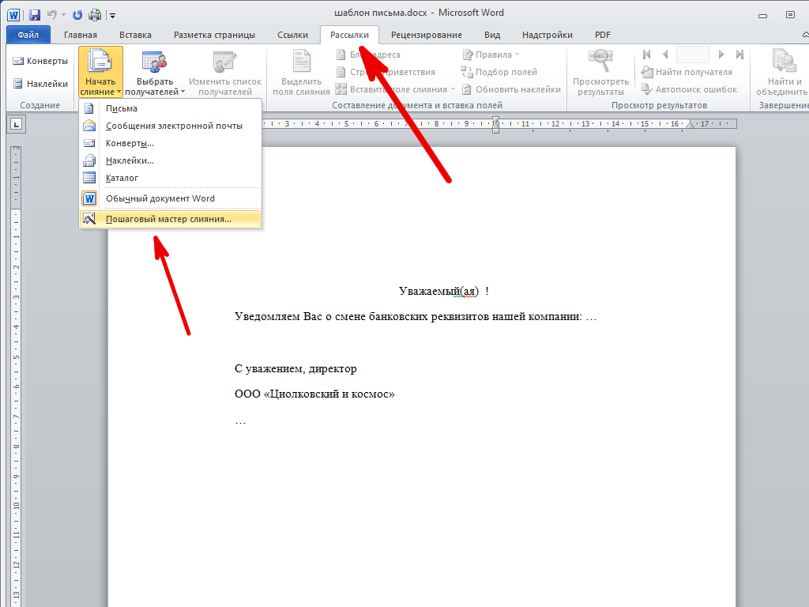This screenshot has width=809, height=607.
Task: Switch to the Главная tab
Action: (x=81, y=35)
